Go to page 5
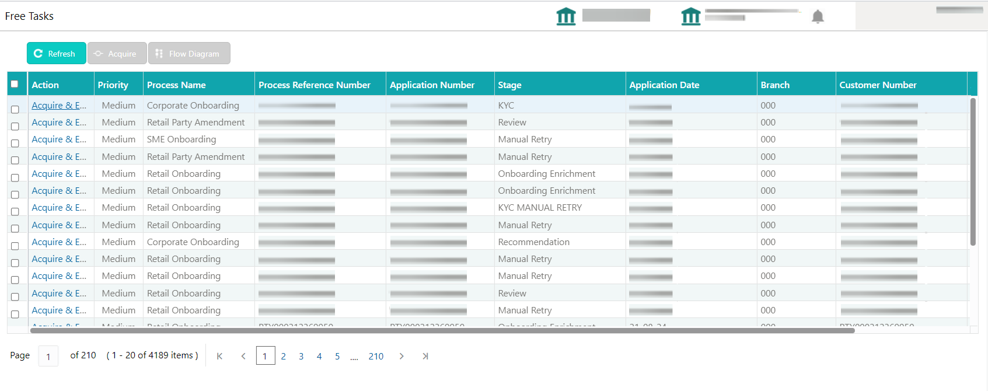988x391 pixels. [337, 356]
